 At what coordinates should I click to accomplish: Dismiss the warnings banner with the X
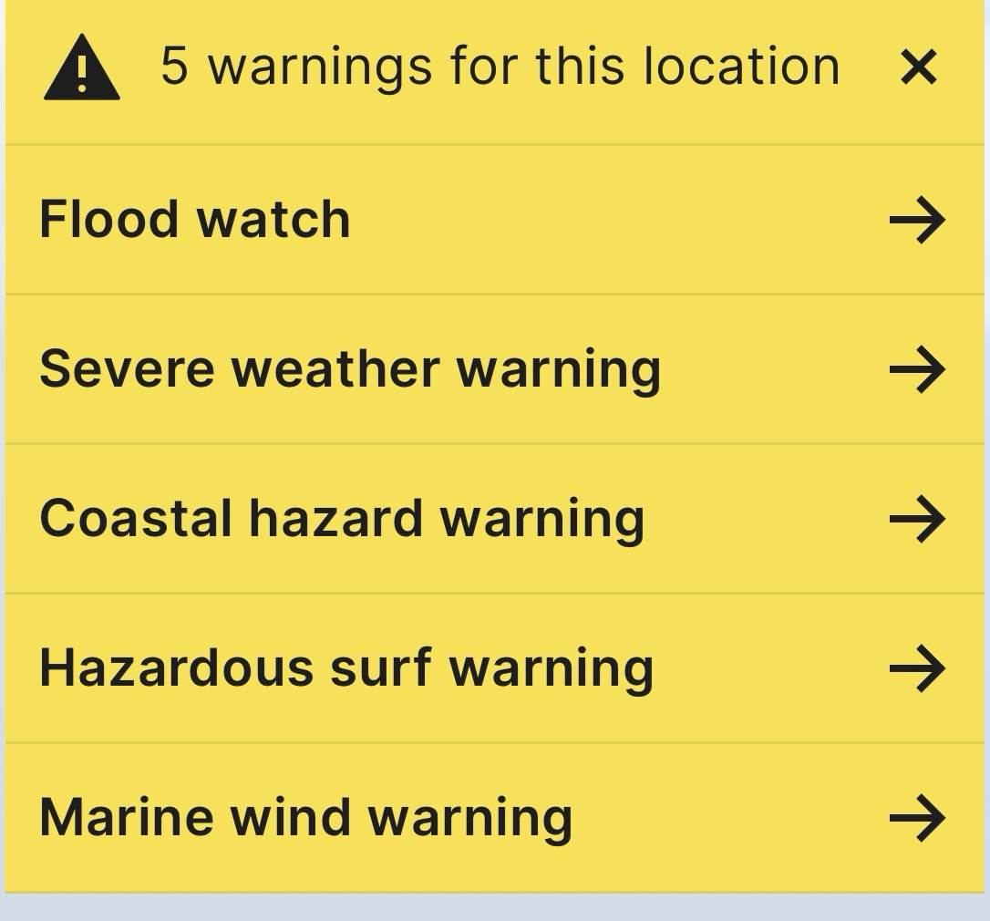[918, 67]
